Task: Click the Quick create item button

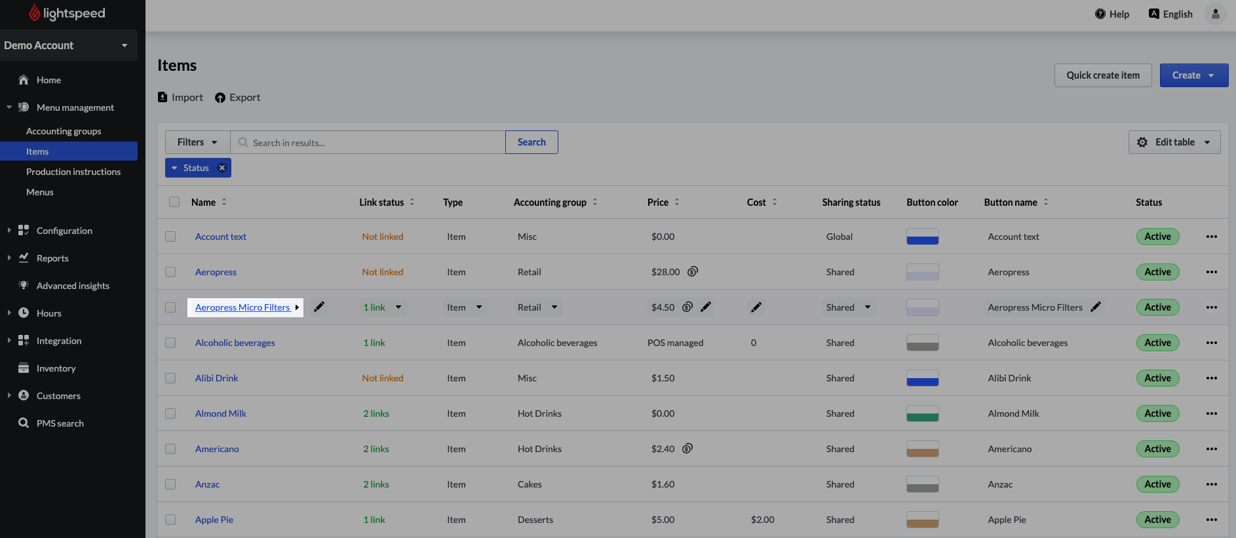Action: point(1102,75)
